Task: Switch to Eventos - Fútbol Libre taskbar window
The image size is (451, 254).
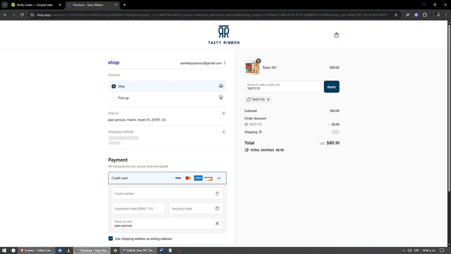Action: click(x=37, y=250)
